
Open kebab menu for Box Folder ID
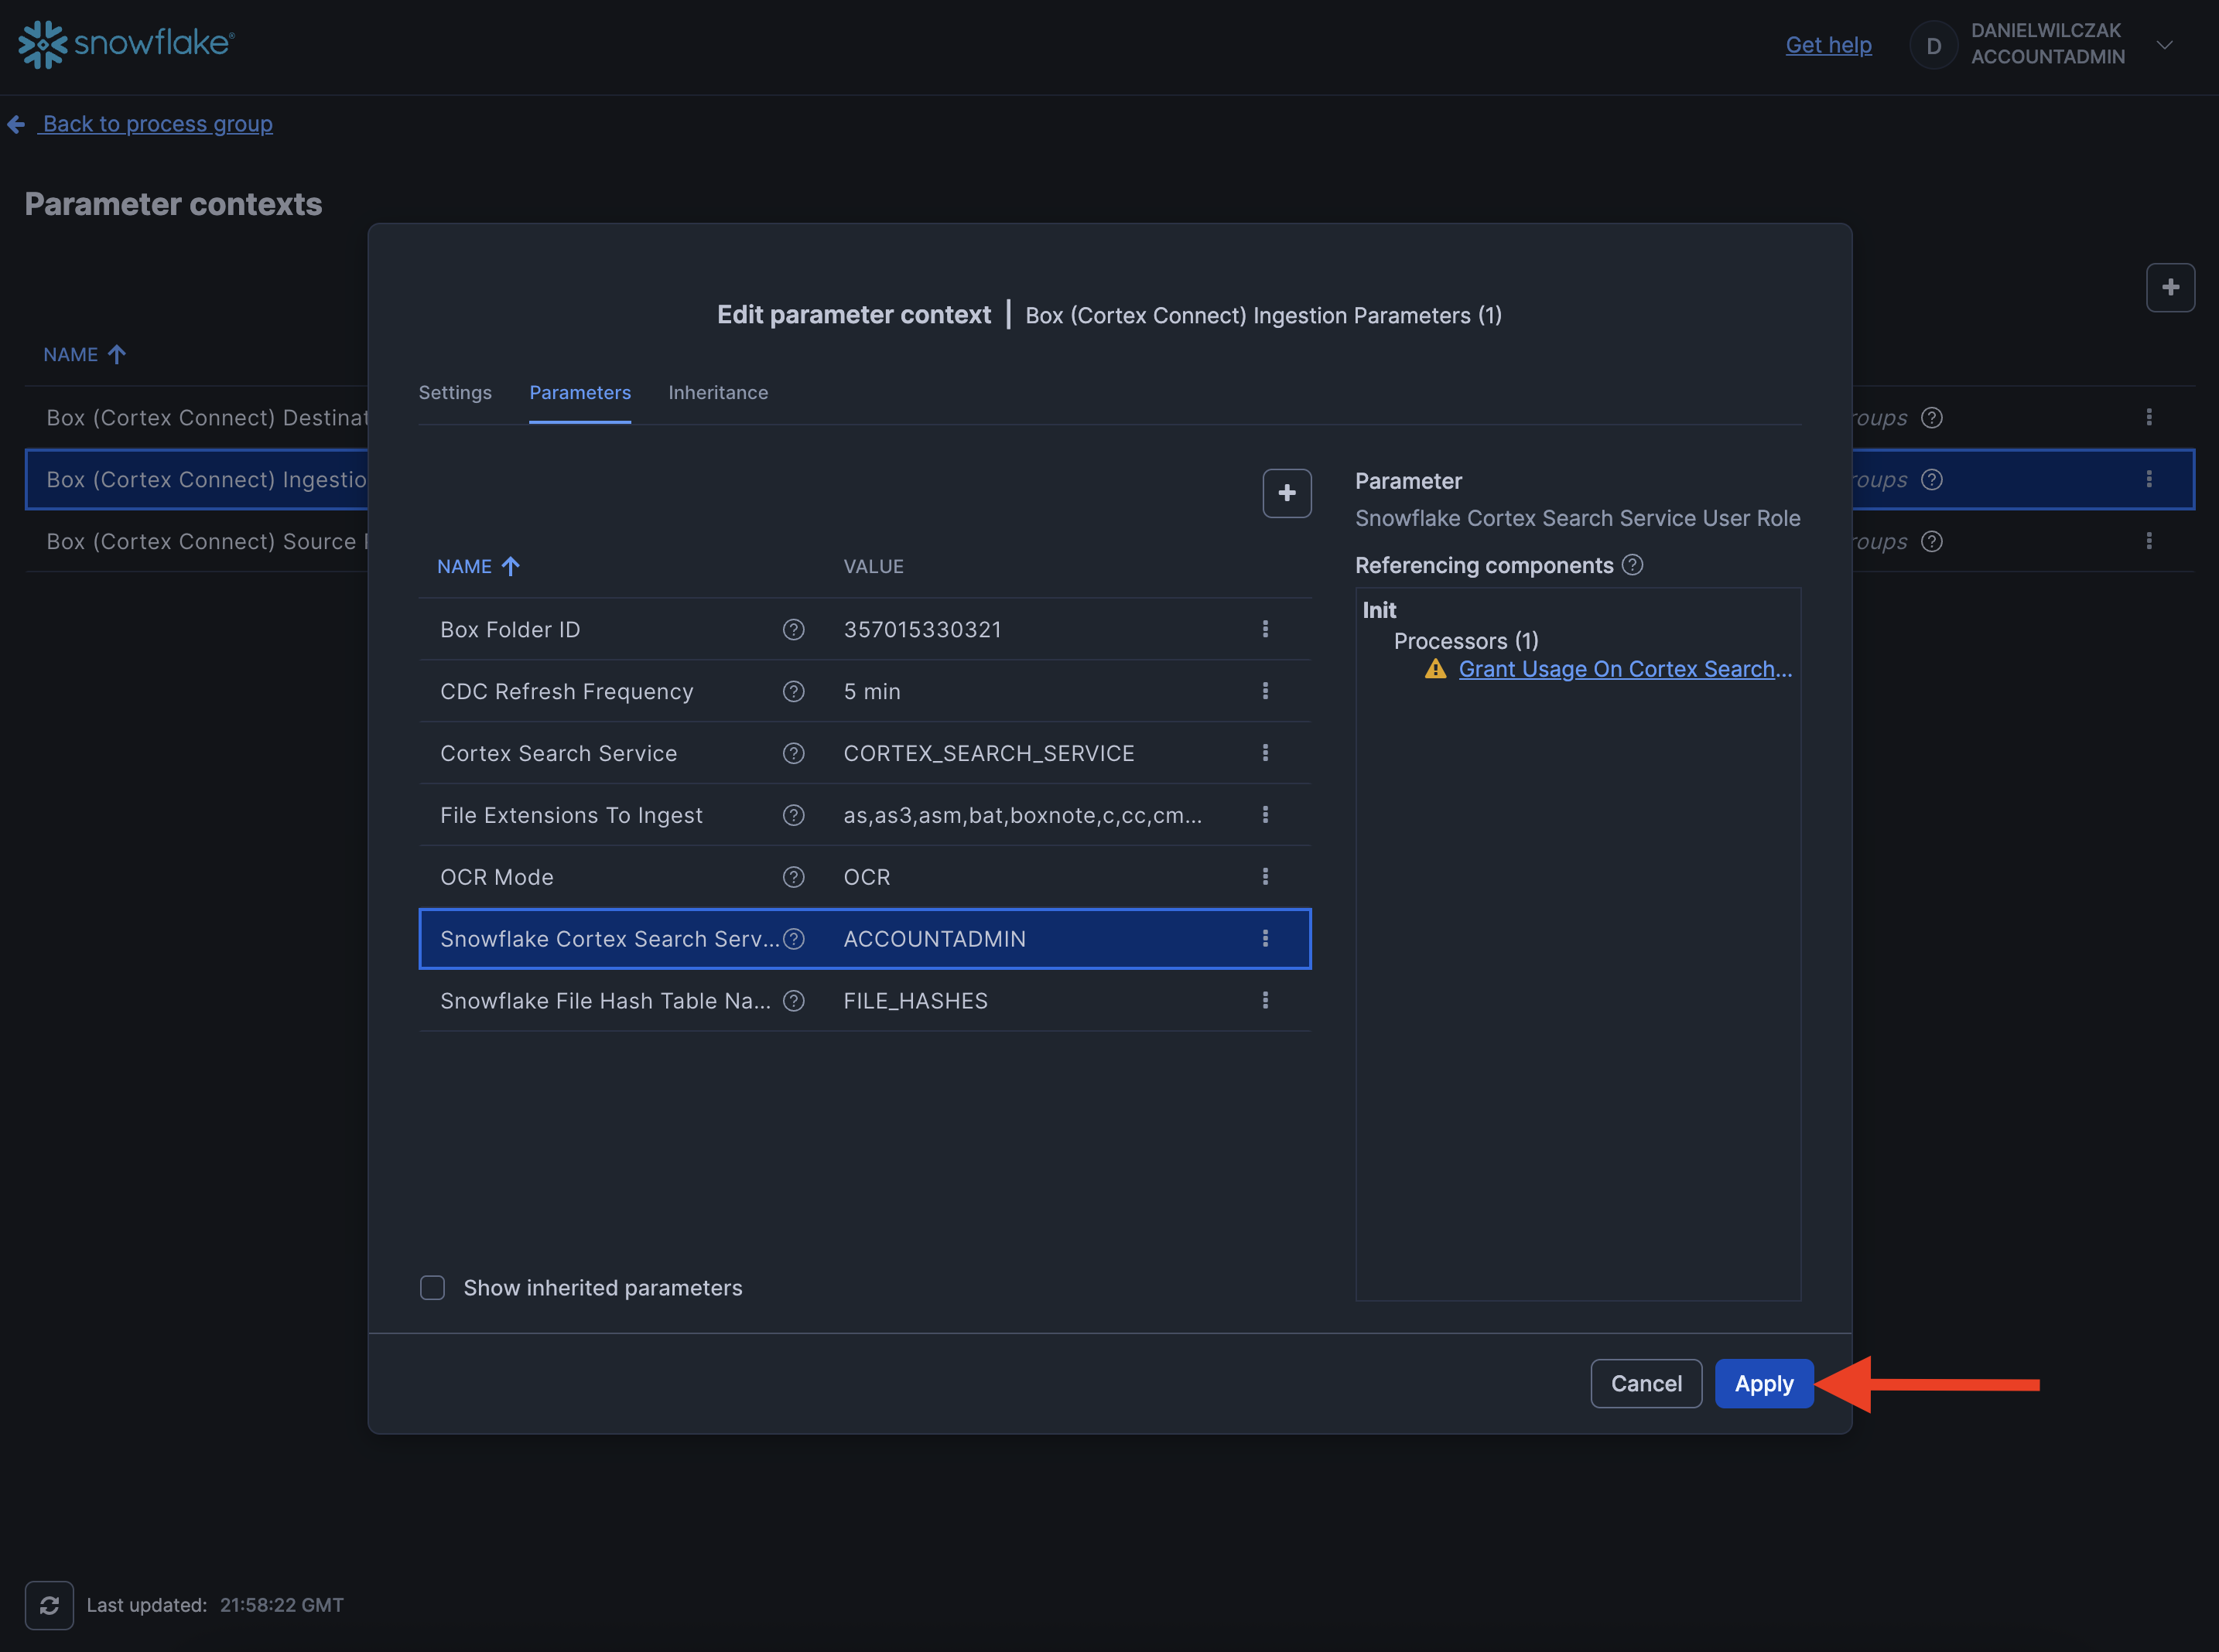point(1264,629)
